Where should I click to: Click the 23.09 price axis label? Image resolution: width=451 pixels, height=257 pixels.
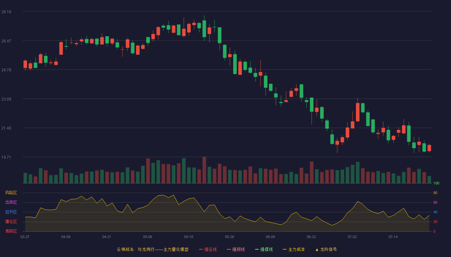tap(6, 99)
